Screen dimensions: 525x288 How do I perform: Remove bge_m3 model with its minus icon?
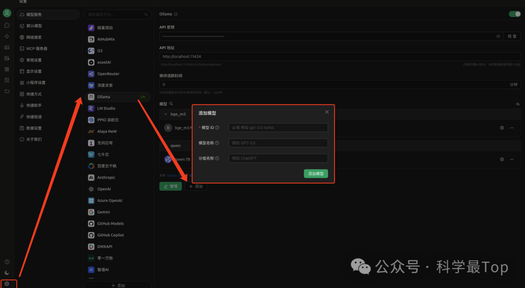pos(511,128)
